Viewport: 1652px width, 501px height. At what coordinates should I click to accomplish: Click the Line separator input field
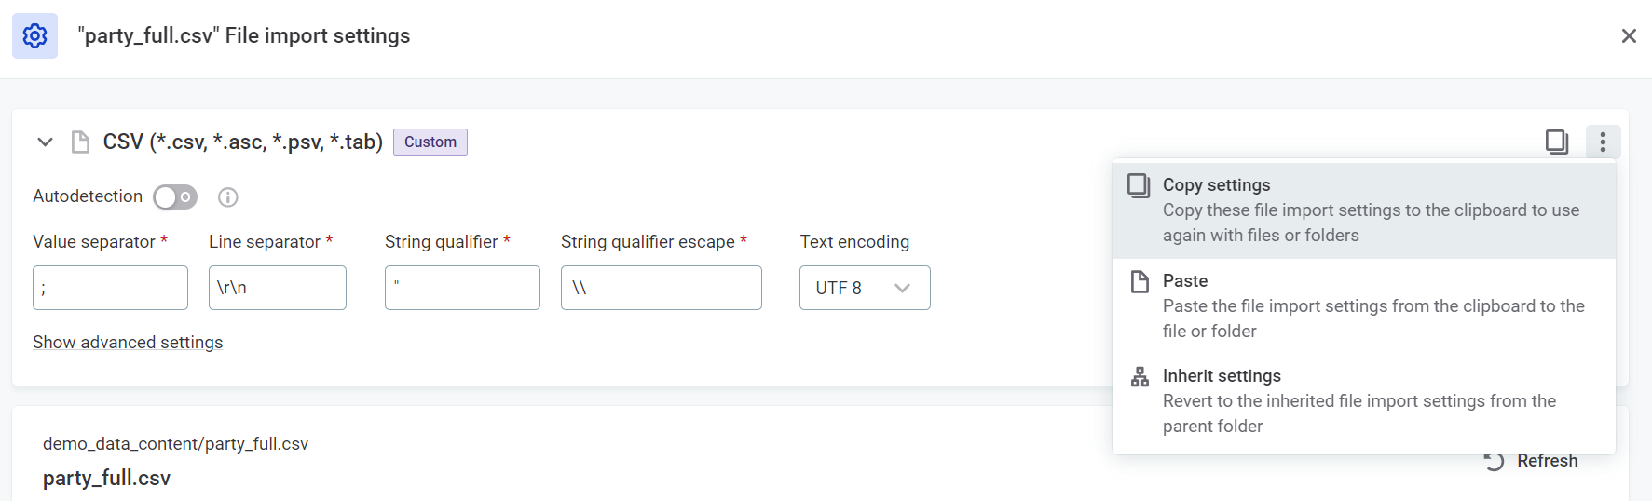[277, 288]
